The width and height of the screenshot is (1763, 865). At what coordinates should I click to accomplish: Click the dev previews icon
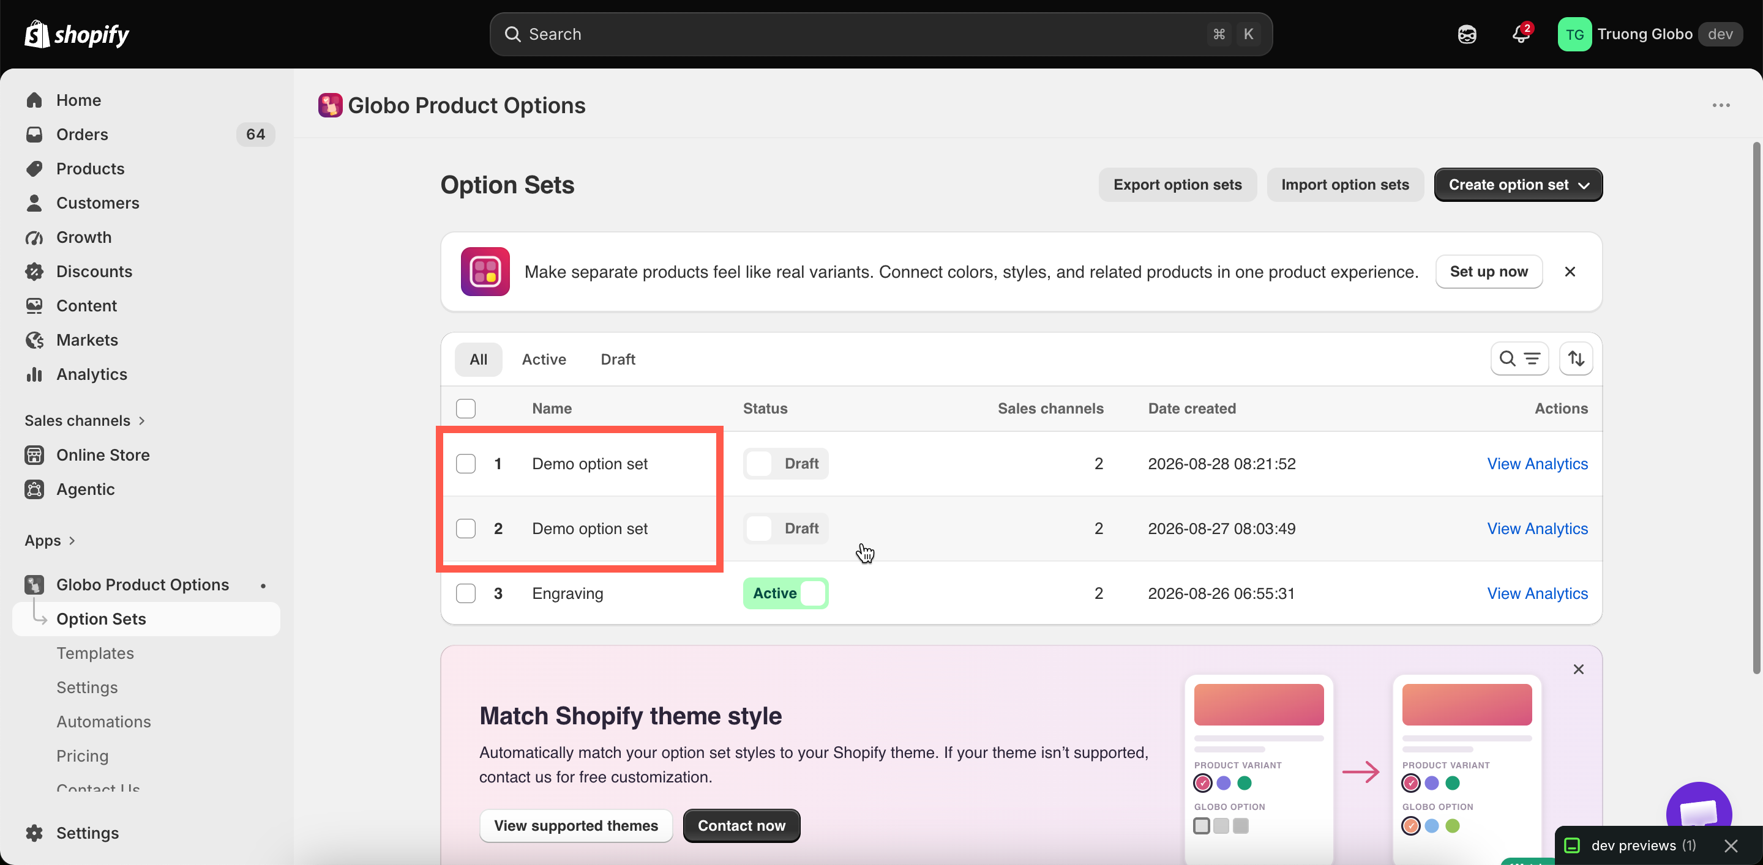[x=1572, y=846]
